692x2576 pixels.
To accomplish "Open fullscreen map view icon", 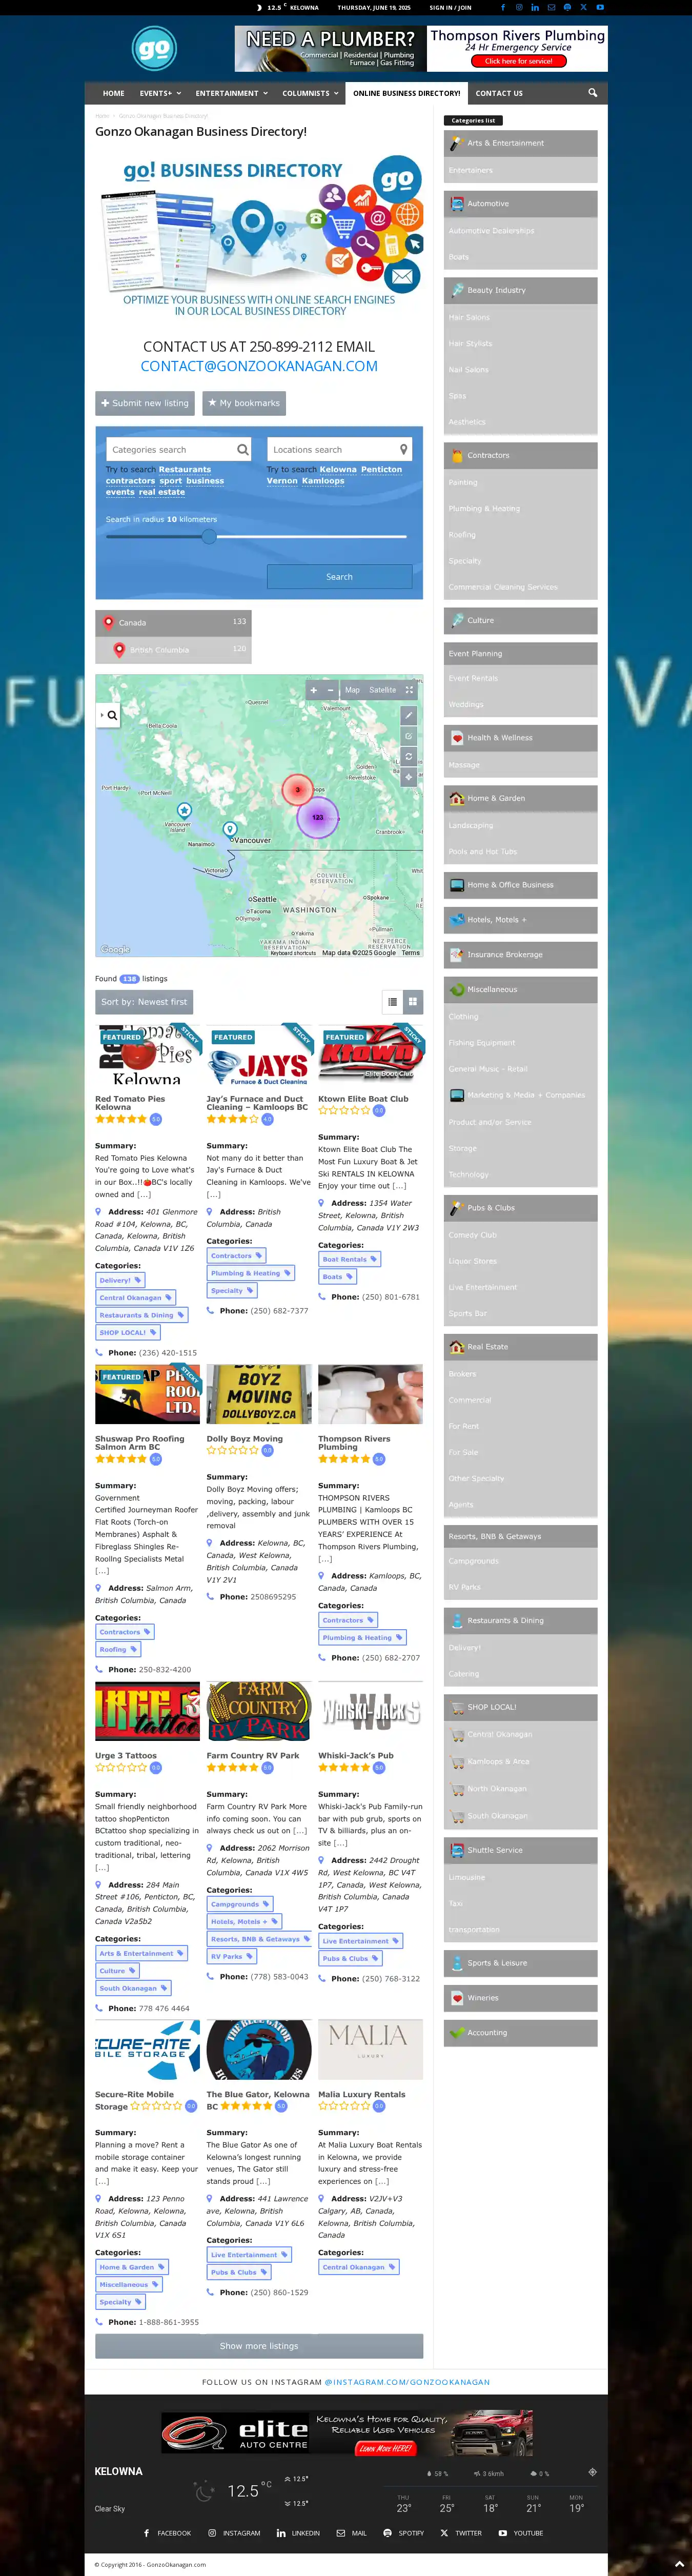I will pyautogui.click(x=409, y=690).
